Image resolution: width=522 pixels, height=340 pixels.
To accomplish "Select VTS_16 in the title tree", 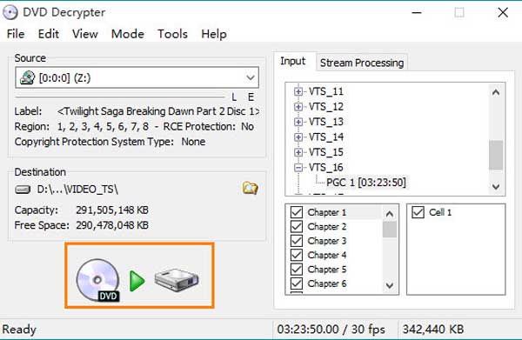I will coord(326,167).
